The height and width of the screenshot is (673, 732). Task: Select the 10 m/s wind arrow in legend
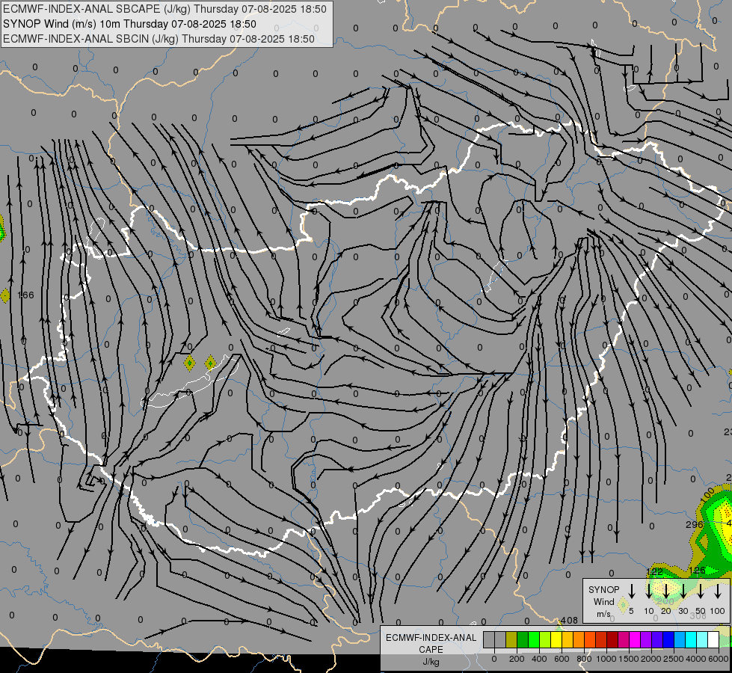[x=649, y=591]
